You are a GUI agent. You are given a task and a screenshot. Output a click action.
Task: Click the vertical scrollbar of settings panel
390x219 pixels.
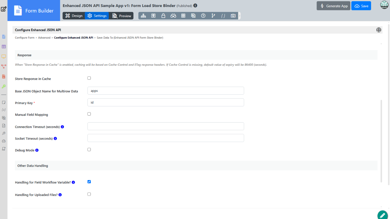coord(381,140)
